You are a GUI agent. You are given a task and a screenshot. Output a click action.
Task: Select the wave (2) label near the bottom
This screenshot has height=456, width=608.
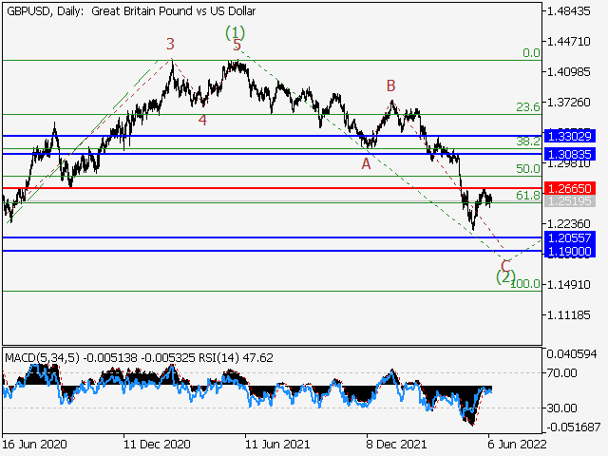coord(505,276)
